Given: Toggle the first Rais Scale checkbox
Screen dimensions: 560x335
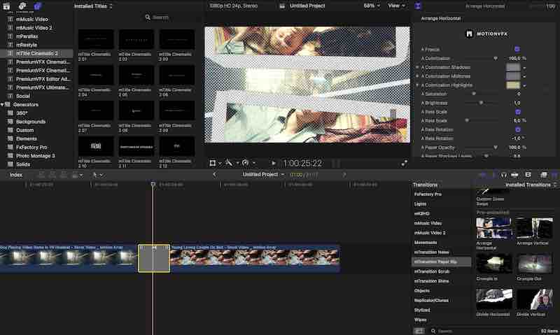Looking at the screenshot, I should (518, 112).
